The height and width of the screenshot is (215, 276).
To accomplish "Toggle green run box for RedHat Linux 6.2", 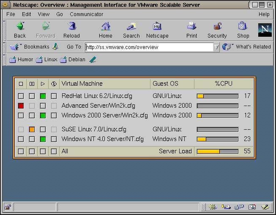I will pyautogui.click(x=43, y=96).
